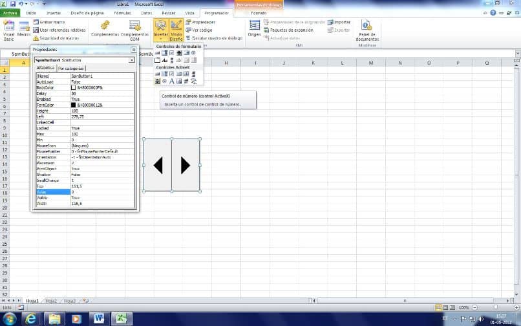Click Ejecutar cuadro de diálogo
The height and width of the screenshot is (326, 521).
point(215,38)
